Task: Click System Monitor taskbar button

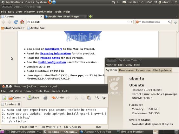Action: click(x=130, y=132)
